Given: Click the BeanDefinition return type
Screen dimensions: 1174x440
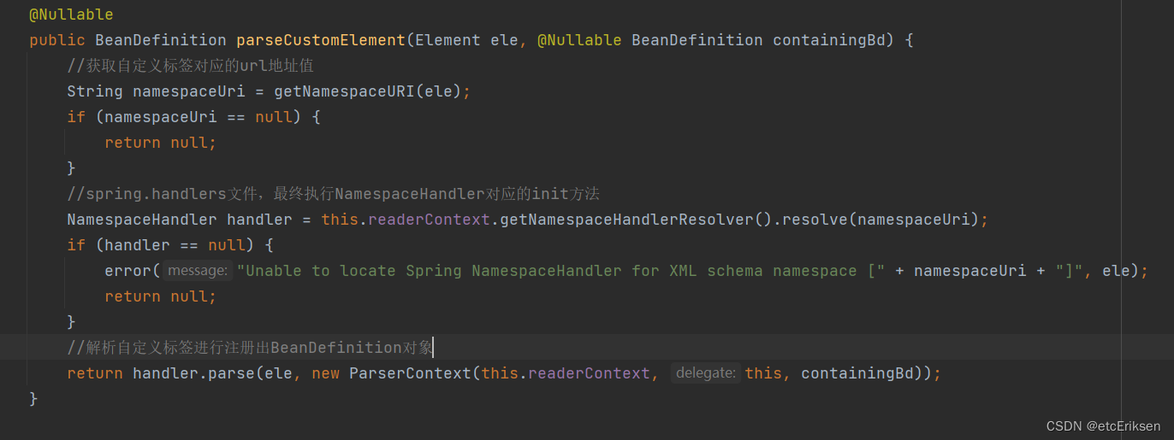Looking at the screenshot, I should tap(161, 40).
